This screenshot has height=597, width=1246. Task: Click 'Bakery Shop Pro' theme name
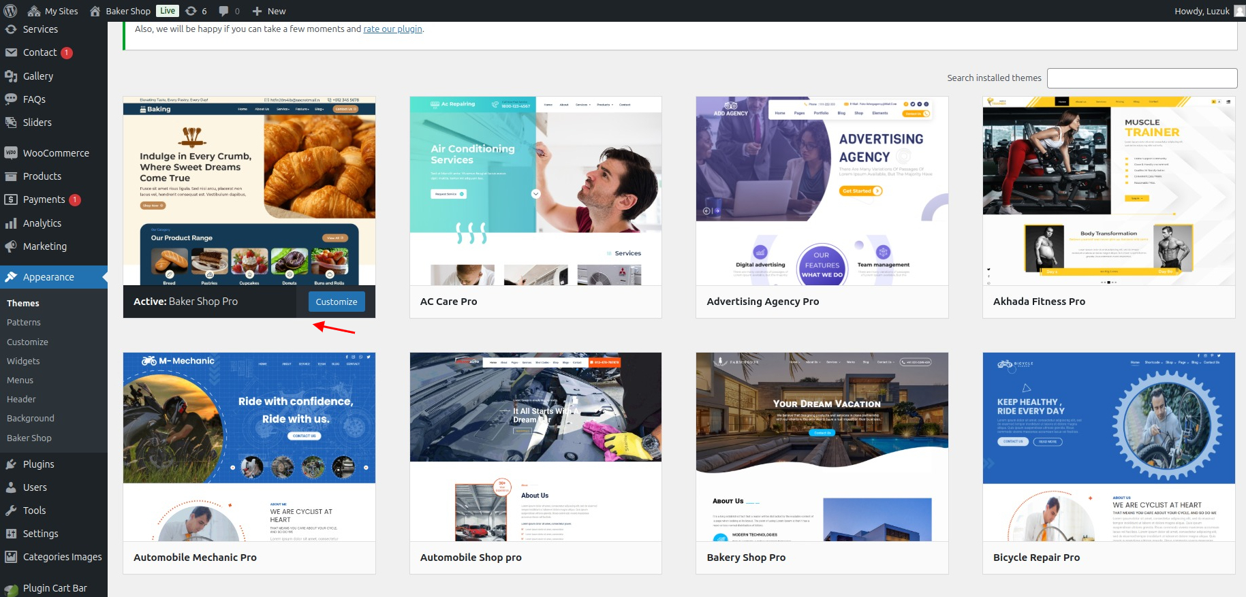[x=746, y=558]
